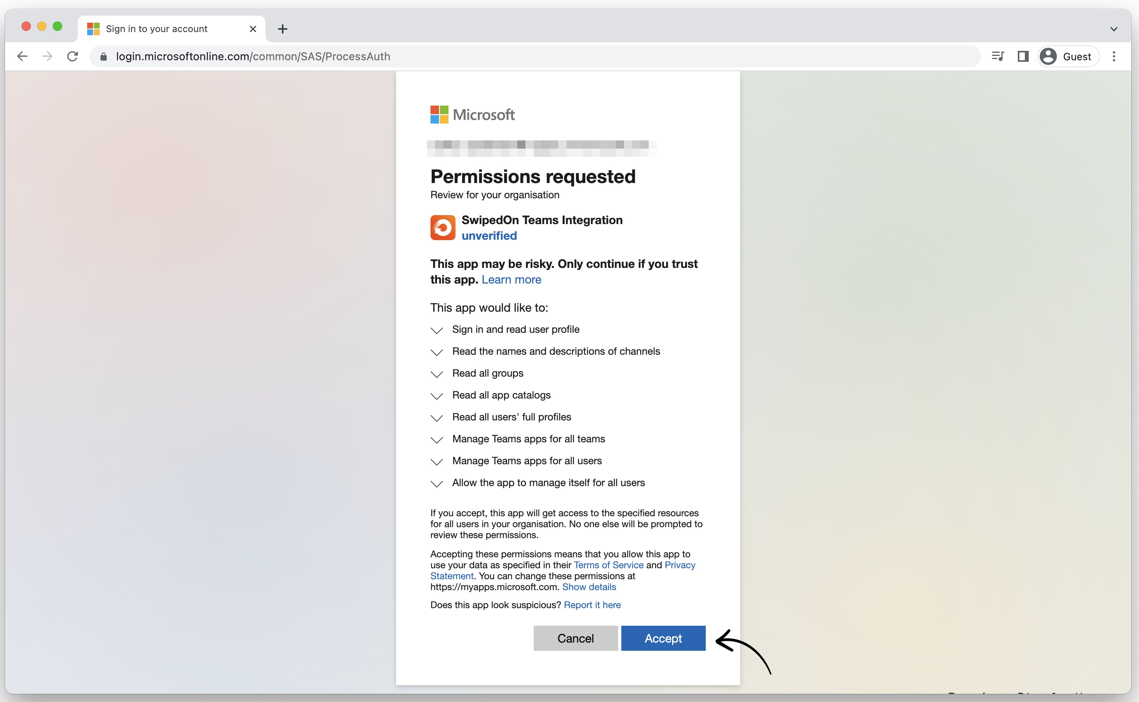This screenshot has height=702, width=1139.
Task: Open a new tab with plus icon
Action: [283, 29]
